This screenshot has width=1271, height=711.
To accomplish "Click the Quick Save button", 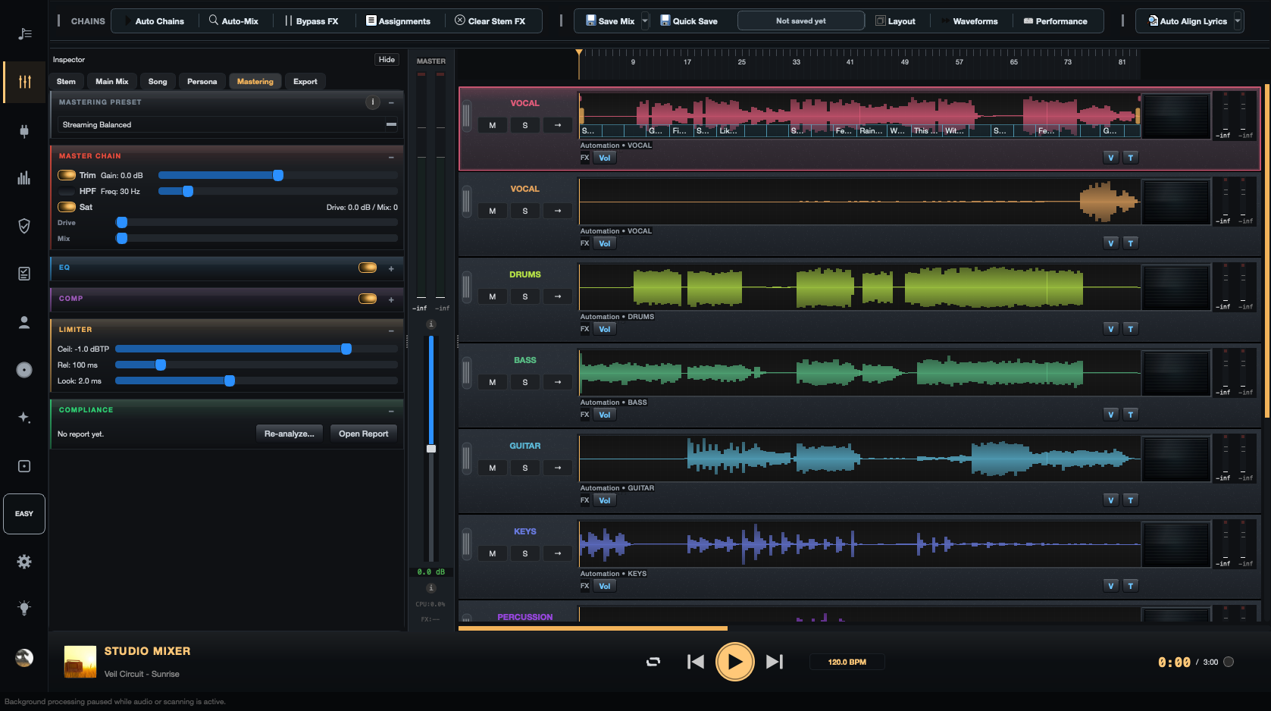I will coord(688,20).
